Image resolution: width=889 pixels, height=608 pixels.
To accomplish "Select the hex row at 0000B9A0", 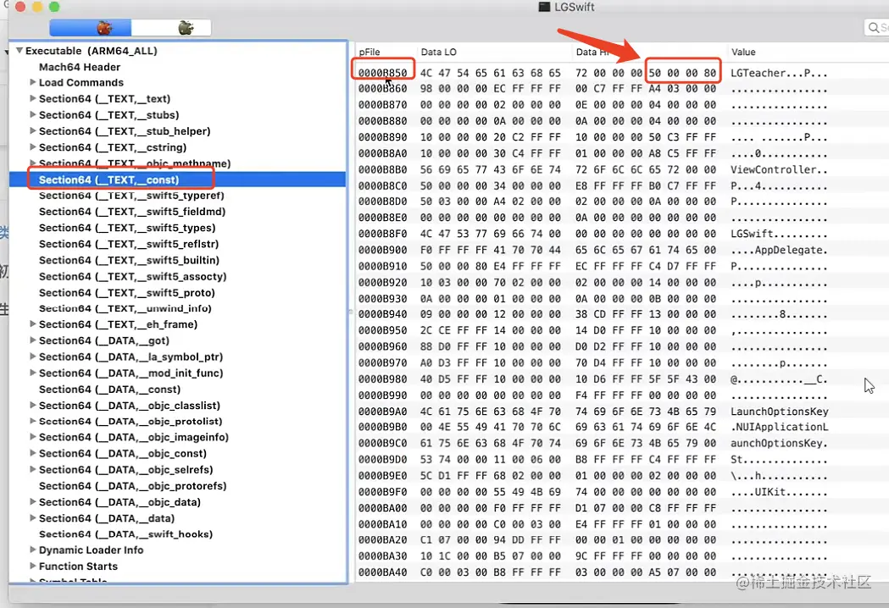I will tap(622, 412).
